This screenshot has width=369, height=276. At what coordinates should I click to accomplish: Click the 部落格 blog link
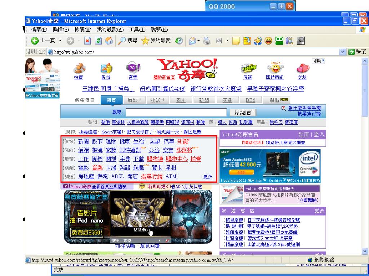(184, 150)
